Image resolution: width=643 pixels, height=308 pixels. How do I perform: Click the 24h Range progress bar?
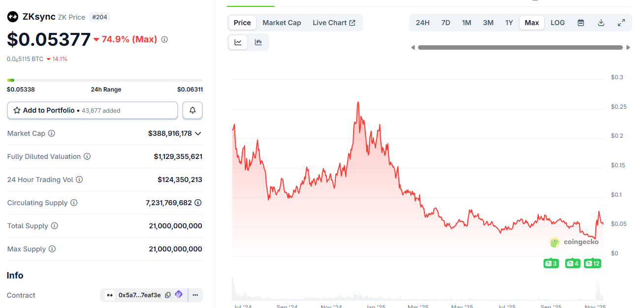coord(105,80)
